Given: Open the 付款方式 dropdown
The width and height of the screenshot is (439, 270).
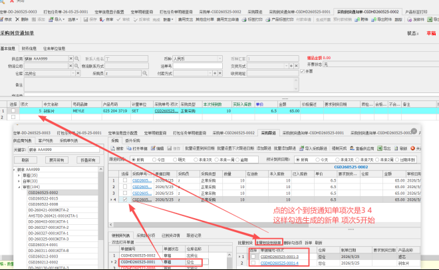Looking at the screenshot, I should click(x=210, y=73).
